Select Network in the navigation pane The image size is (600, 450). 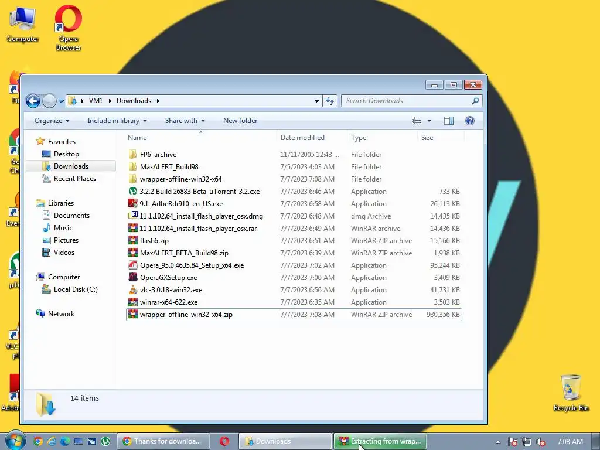[61, 314]
